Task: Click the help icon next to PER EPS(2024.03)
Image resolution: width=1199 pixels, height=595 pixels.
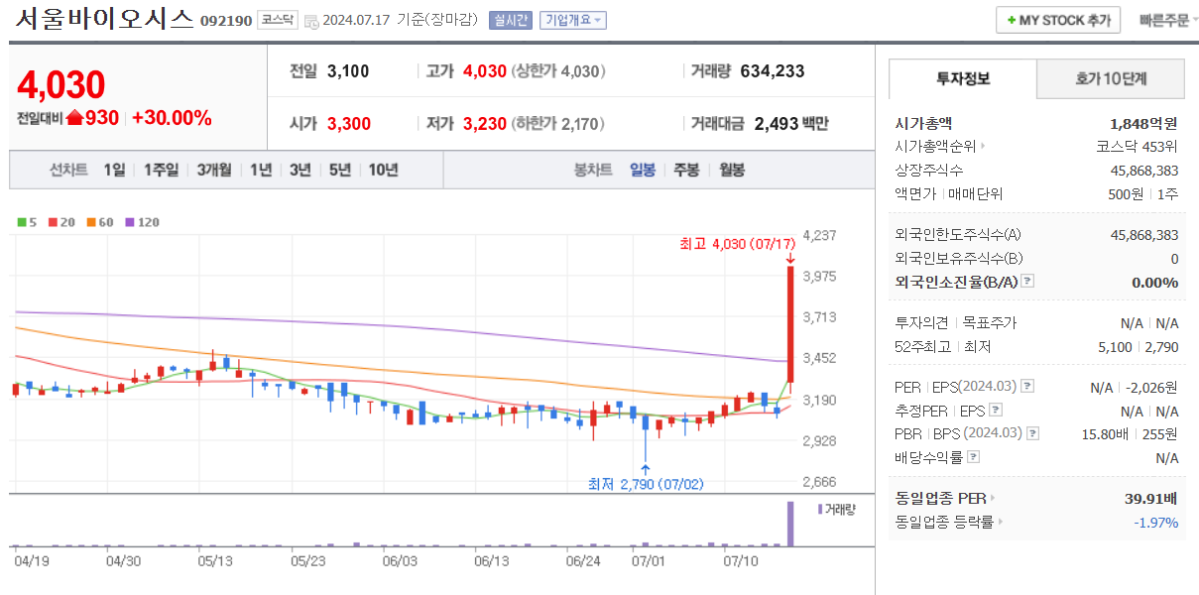Action: 1027,387
